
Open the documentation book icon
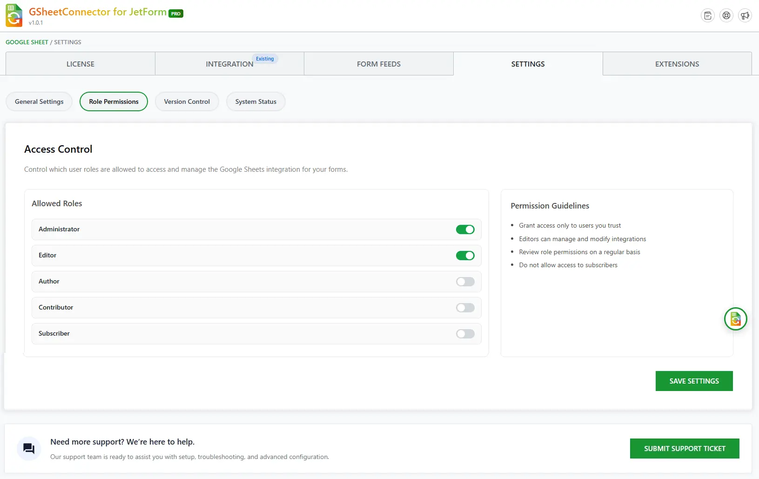coord(707,15)
